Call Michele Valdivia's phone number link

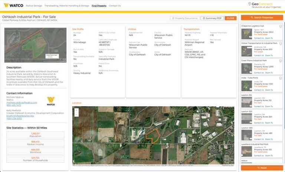click(x=14, y=105)
